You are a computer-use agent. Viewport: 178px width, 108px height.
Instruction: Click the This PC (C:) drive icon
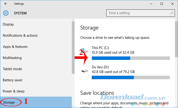(85, 51)
